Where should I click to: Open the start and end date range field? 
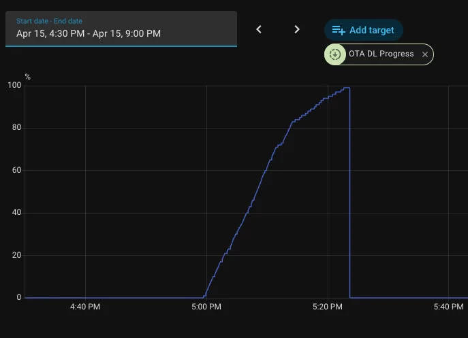tap(121, 29)
